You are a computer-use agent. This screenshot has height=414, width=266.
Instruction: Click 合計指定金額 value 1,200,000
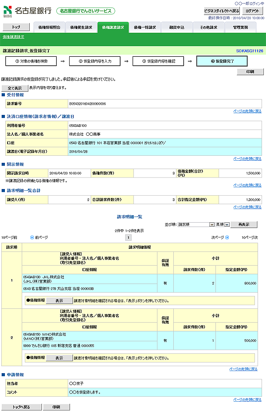tap(253, 200)
